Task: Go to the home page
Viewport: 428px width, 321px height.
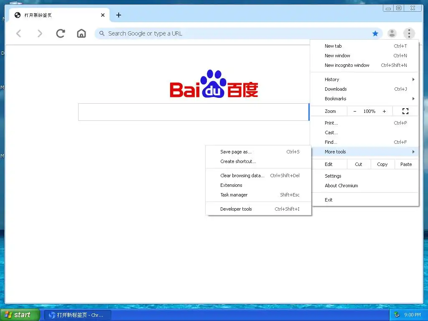Action: pos(82,33)
